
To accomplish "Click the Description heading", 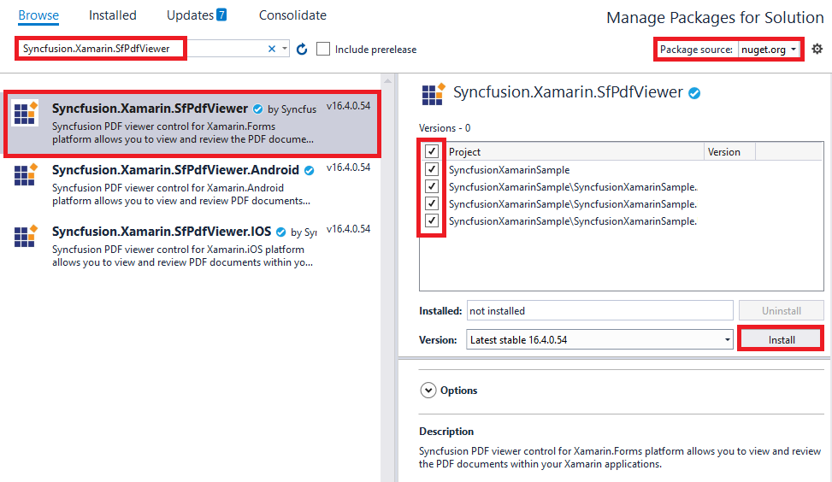I will click(x=446, y=431).
